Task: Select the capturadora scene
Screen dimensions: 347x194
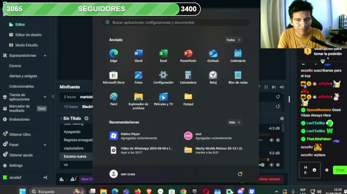Action: pos(74,148)
